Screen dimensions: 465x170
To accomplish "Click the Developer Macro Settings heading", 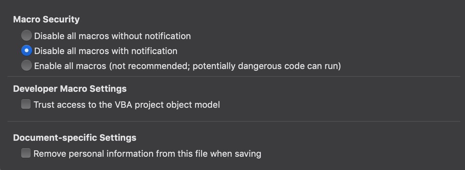I will pos(70,89).
